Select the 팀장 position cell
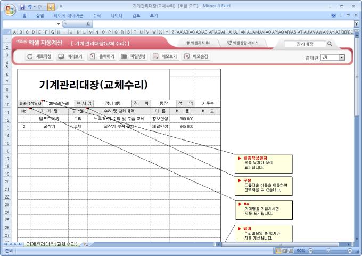The width and height of the screenshot is (362, 256). click(x=163, y=103)
